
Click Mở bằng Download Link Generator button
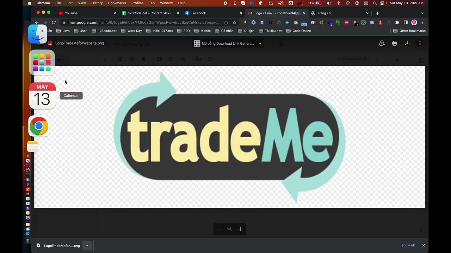(x=224, y=44)
